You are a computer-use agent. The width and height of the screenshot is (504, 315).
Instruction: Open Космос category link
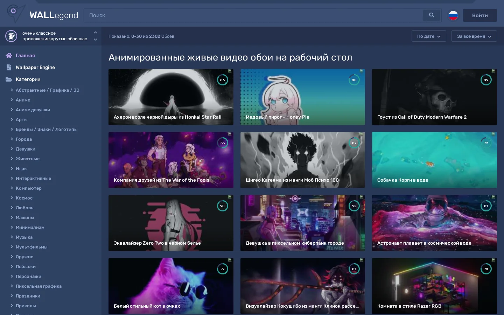coord(24,198)
